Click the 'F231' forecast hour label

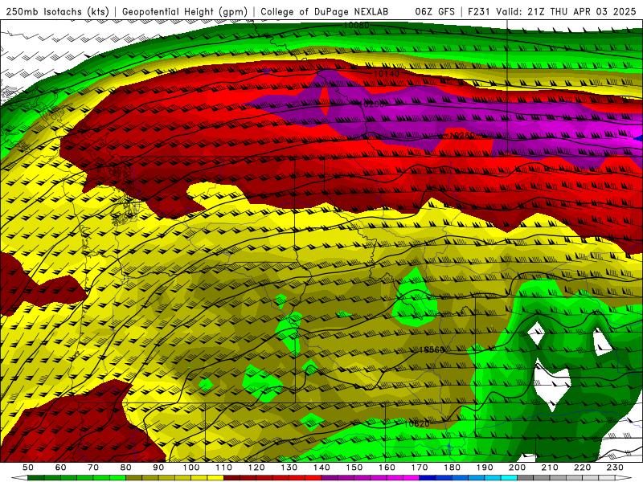click(480, 11)
